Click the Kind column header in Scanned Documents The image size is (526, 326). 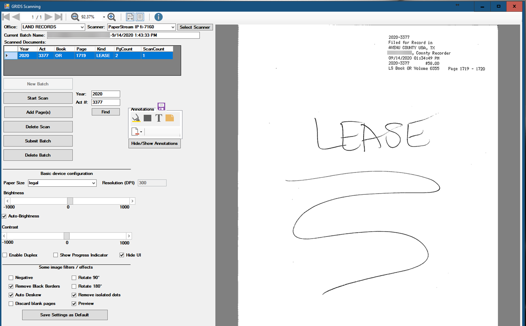click(x=101, y=49)
